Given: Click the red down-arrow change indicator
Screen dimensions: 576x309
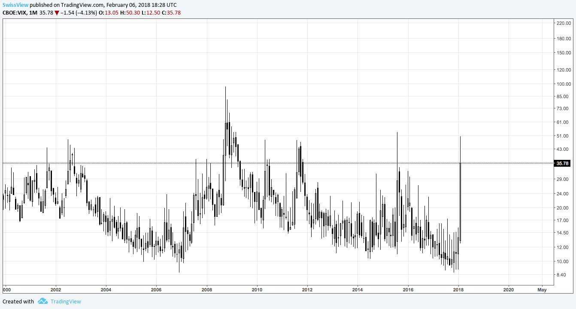Looking at the screenshot, I should [57, 13].
